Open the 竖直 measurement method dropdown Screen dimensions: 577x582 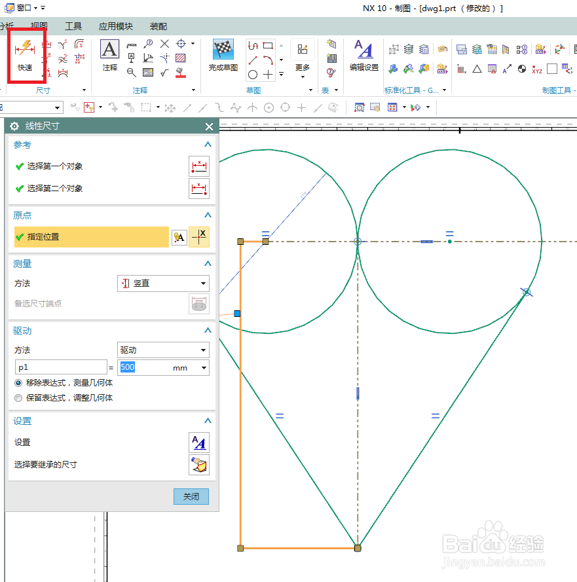[162, 283]
